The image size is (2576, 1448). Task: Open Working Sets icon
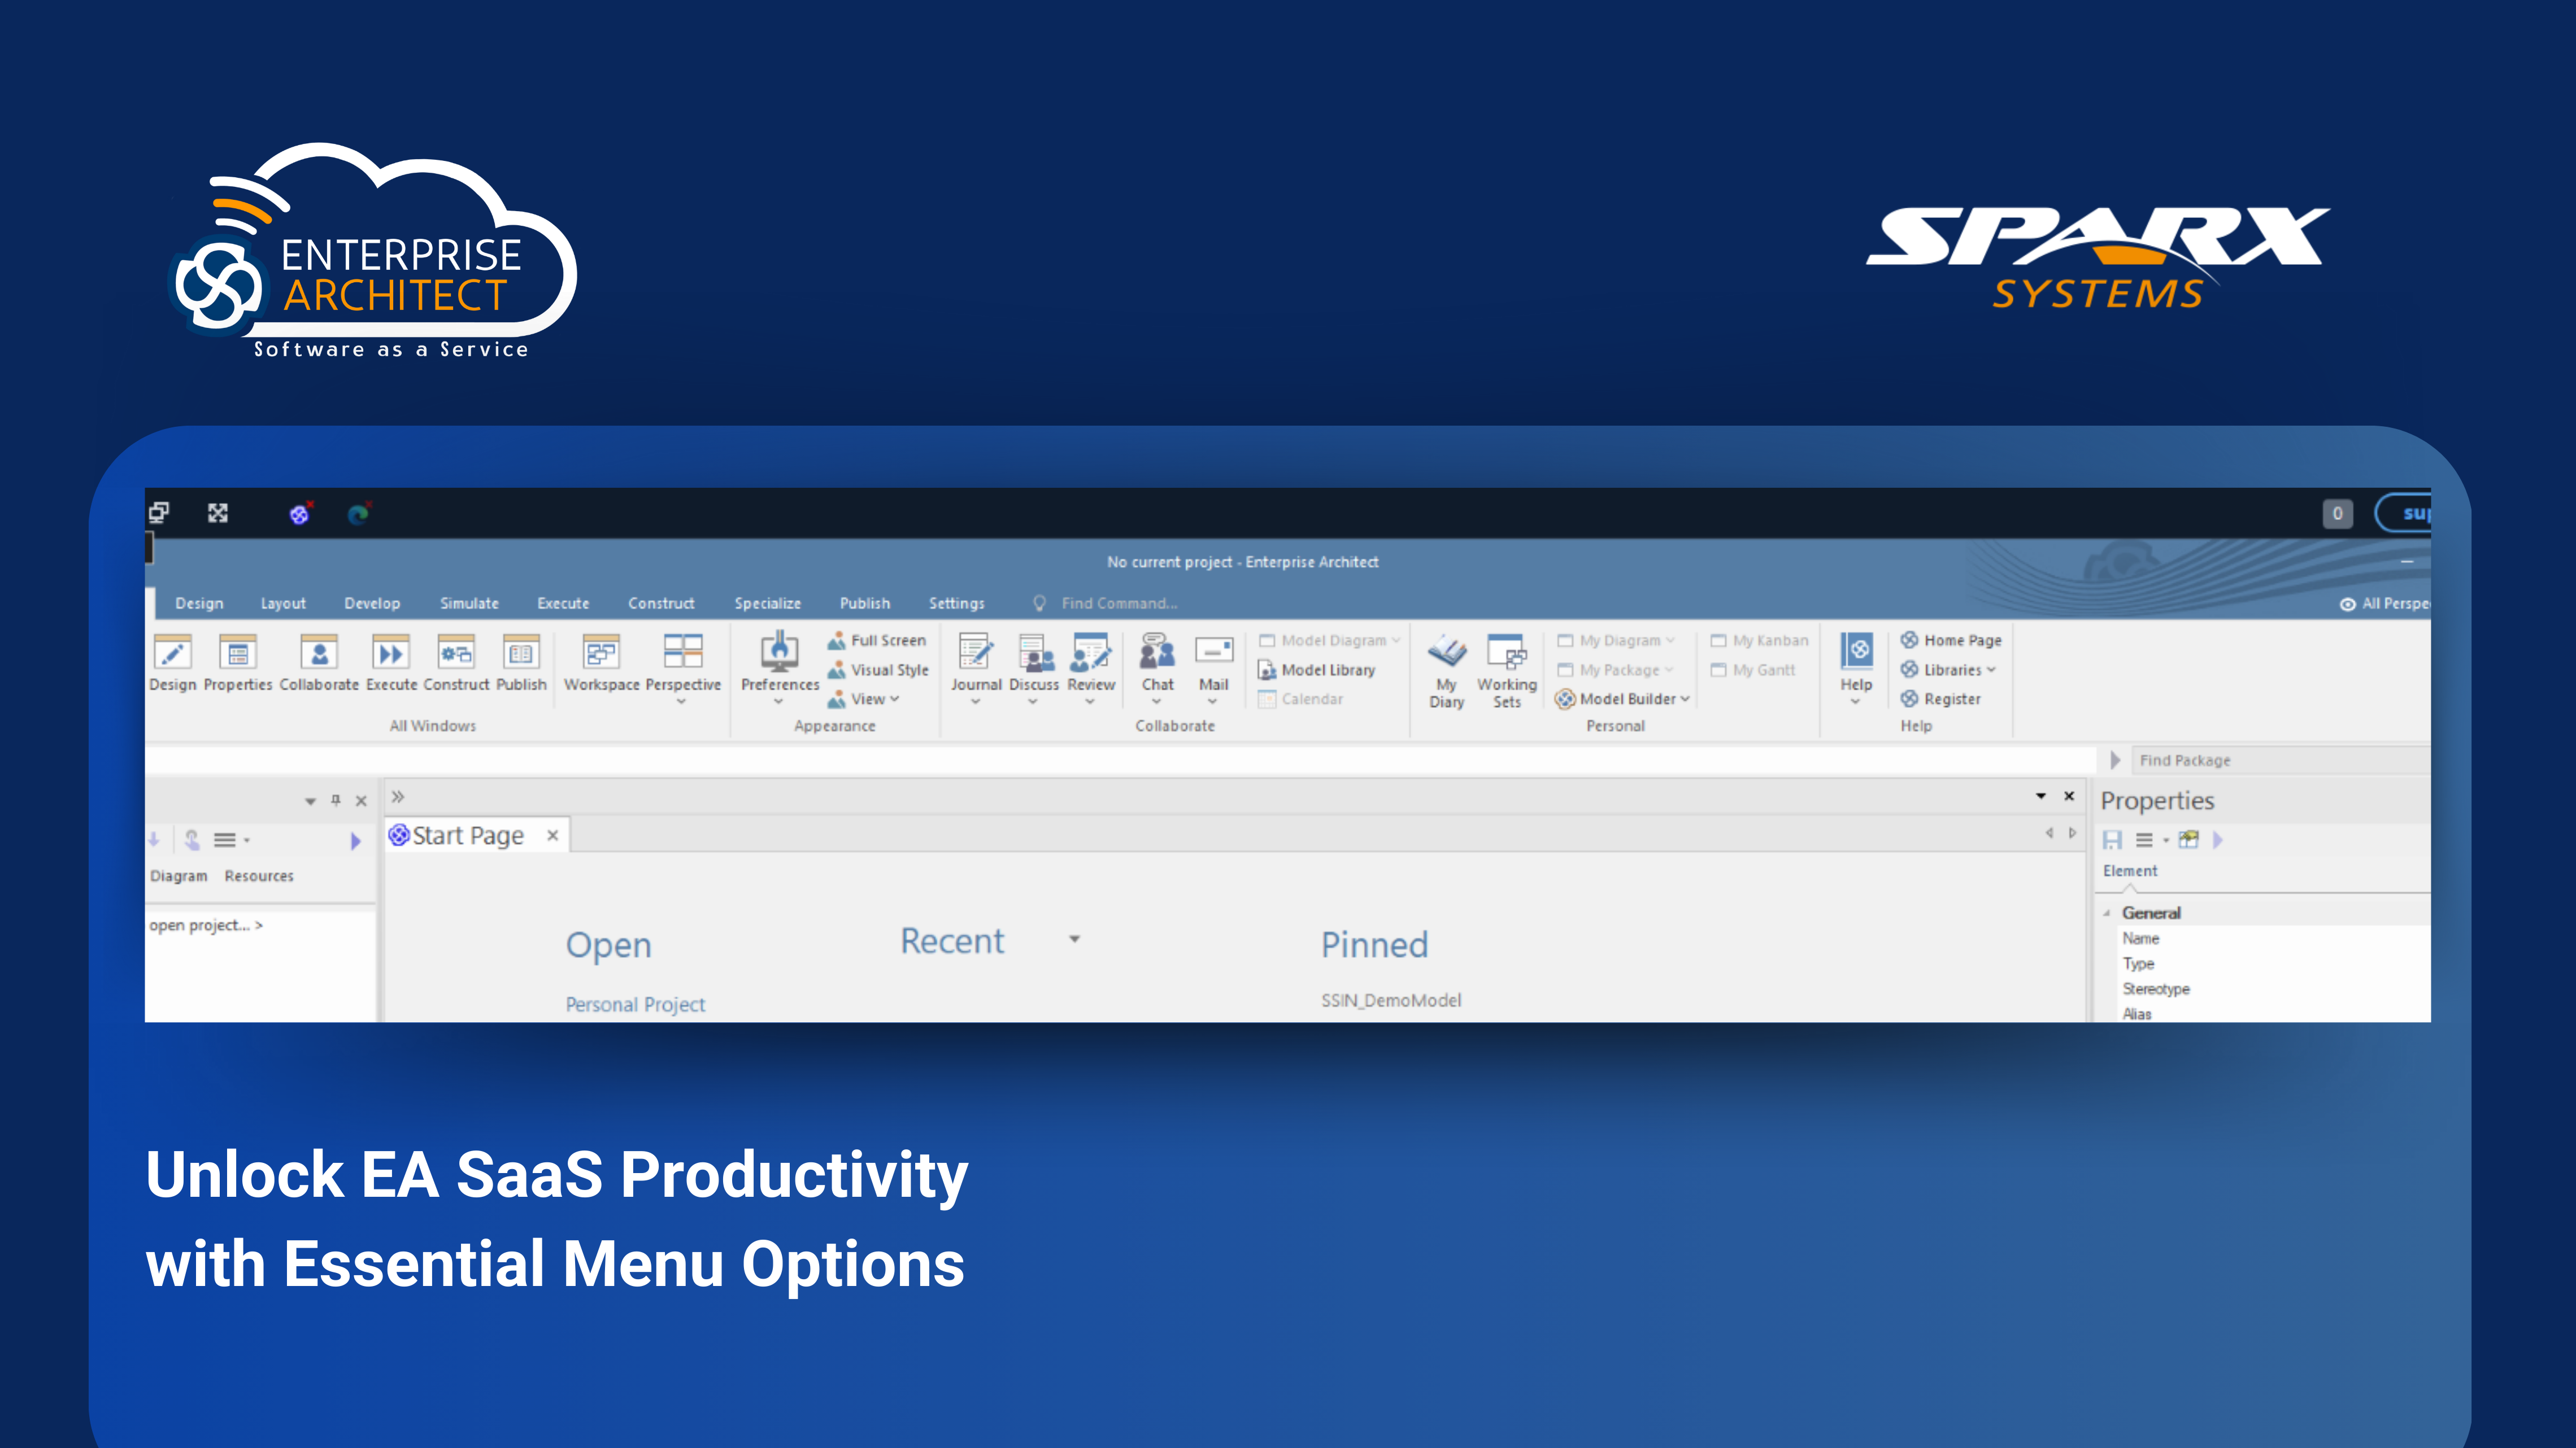tap(1507, 653)
